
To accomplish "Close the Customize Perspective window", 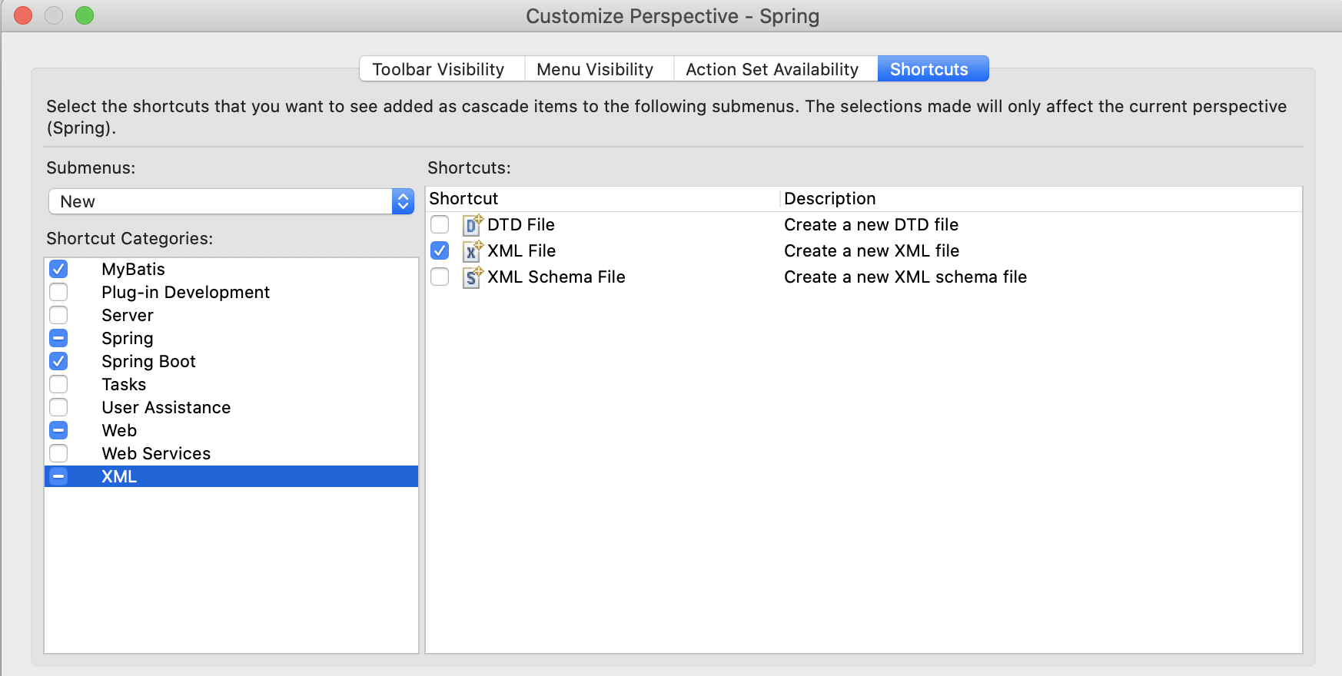I will tap(23, 15).
